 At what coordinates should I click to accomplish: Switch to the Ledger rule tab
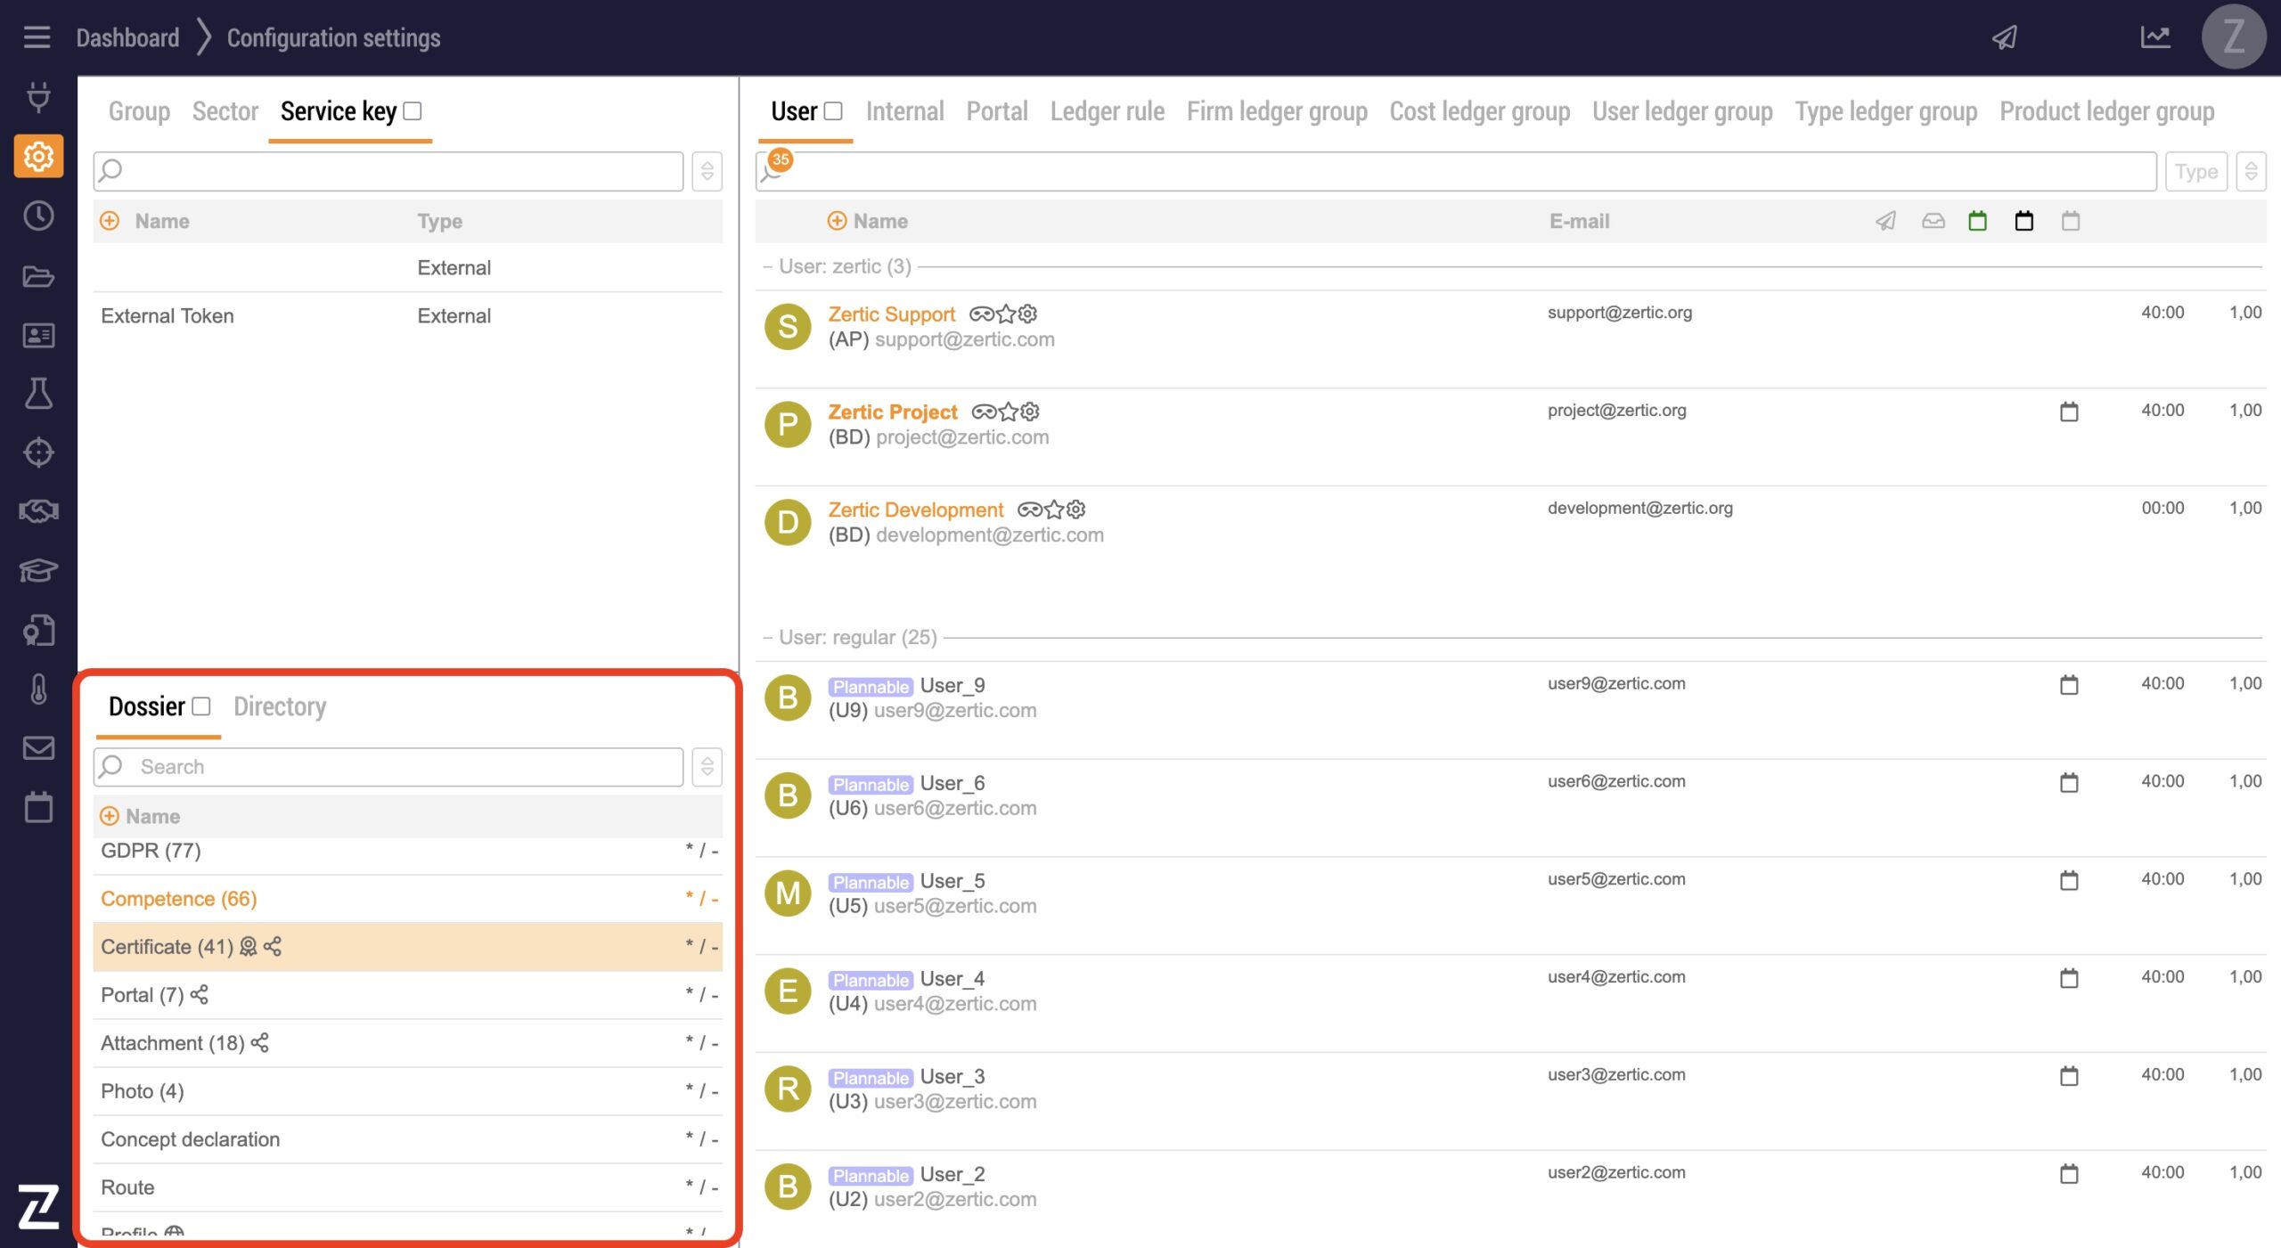pyautogui.click(x=1107, y=111)
